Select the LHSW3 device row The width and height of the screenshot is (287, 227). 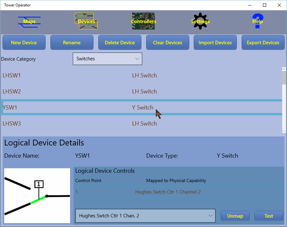[141, 124]
